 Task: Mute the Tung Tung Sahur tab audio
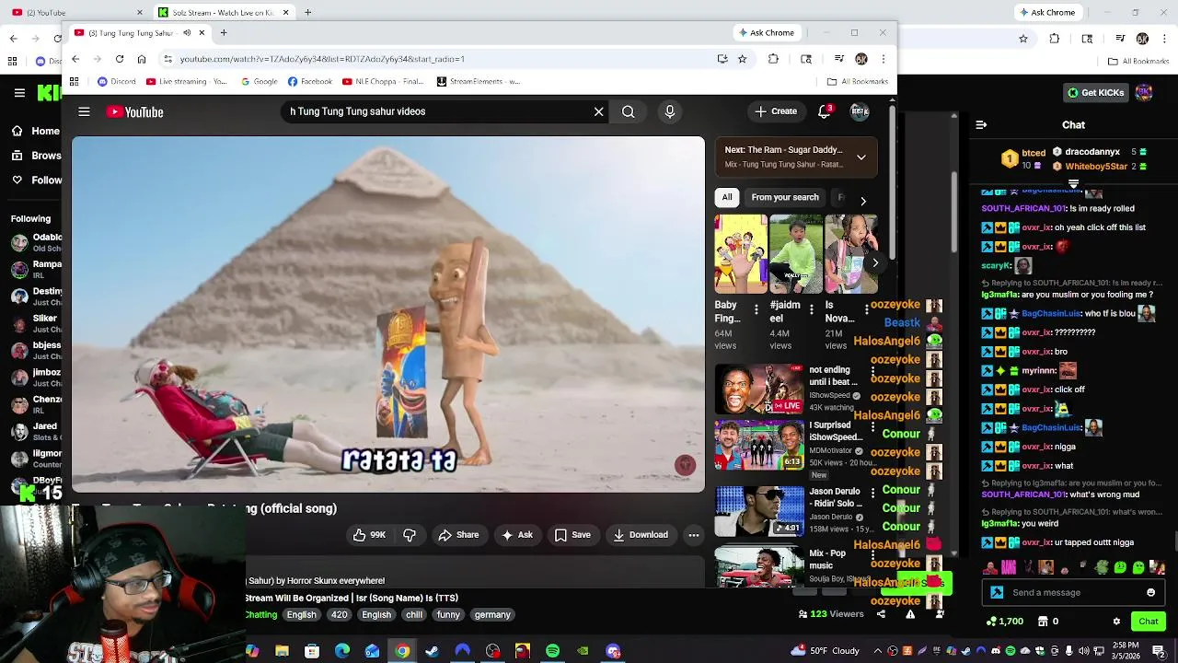tap(187, 33)
